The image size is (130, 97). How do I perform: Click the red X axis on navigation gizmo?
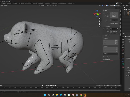click(x=95, y=14)
